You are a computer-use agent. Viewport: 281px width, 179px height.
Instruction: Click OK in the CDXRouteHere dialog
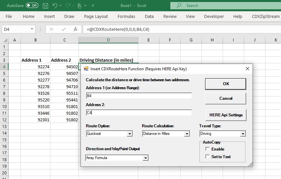(x=226, y=84)
